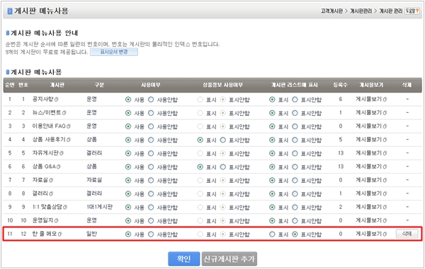Image resolution: width=425 pixels, height=269 pixels.
Task: Click the small icon beside 뉴스/이벤트 board name
Action: (x=64, y=113)
